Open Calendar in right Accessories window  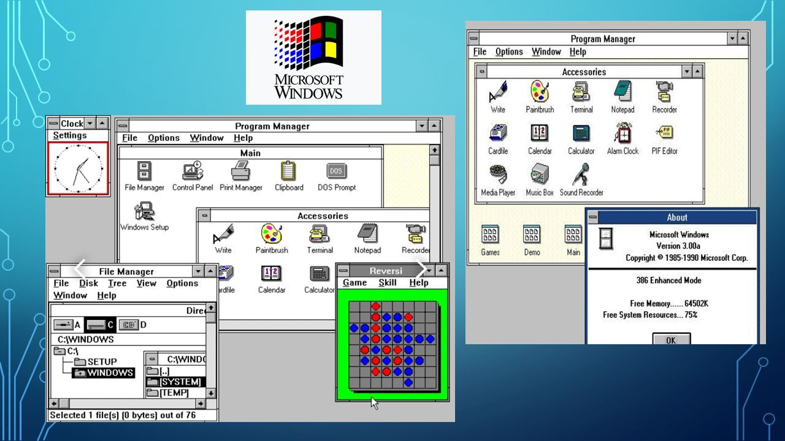(x=540, y=139)
